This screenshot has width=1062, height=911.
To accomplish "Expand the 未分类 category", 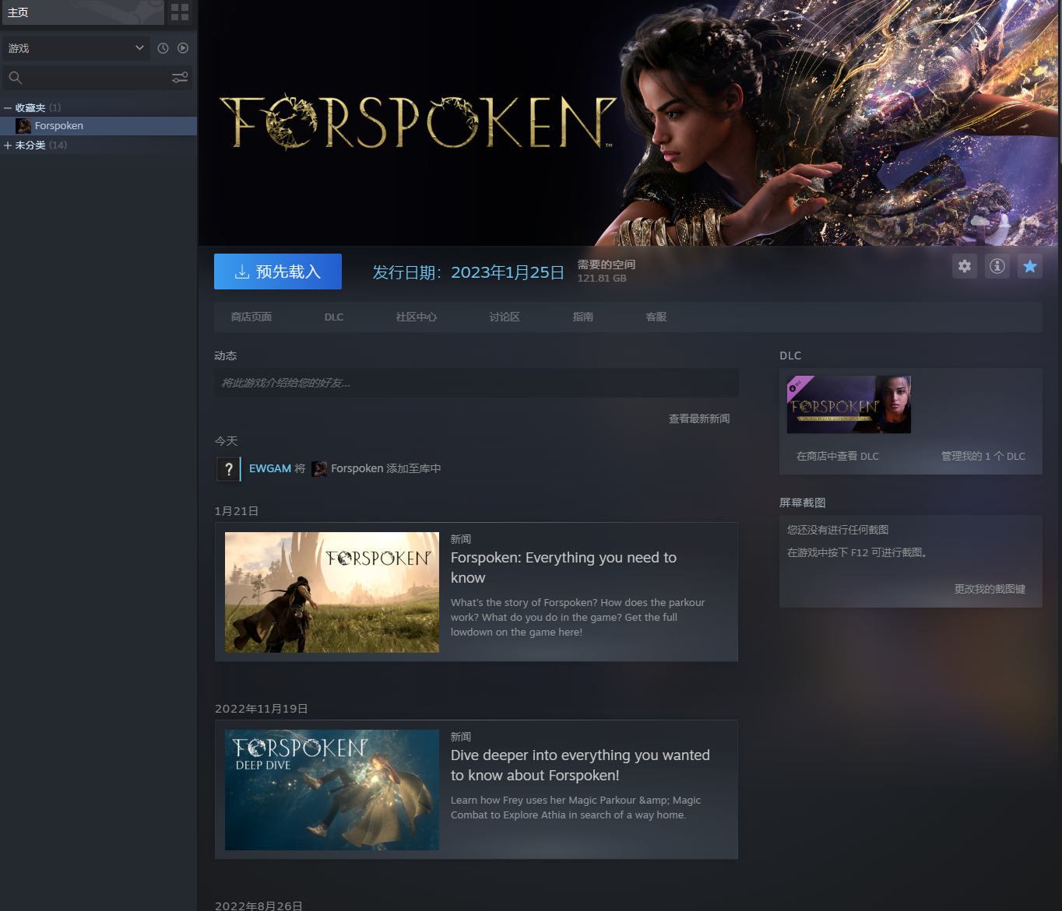I will (8, 145).
